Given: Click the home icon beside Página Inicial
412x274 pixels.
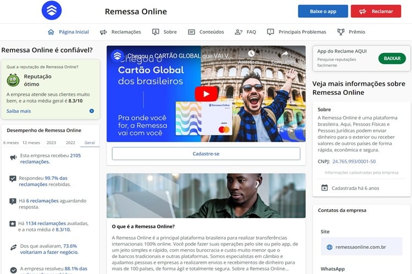Looking at the screenshot, I should (x=51, y=32).
